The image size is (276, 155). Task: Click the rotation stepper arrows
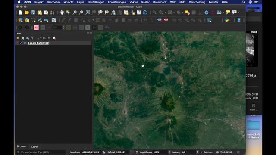[x=197, y=152]
